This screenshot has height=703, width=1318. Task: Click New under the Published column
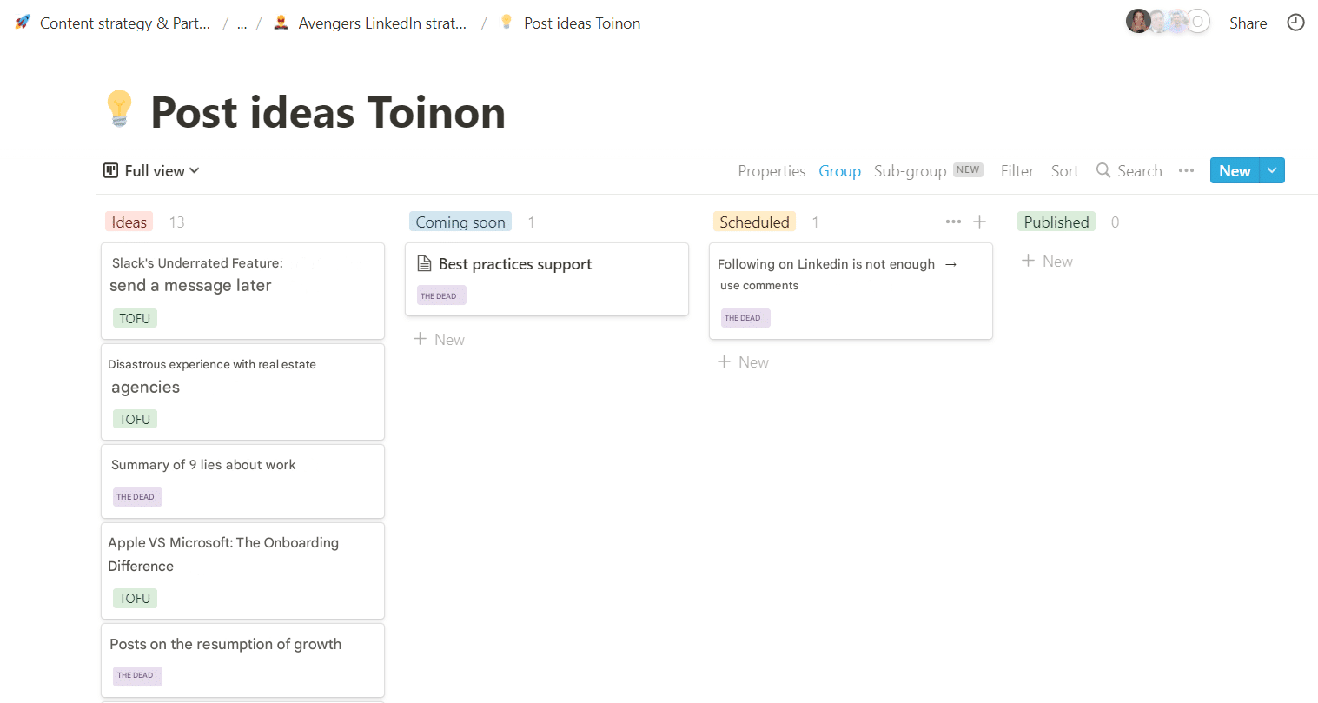pos(1047,261)
